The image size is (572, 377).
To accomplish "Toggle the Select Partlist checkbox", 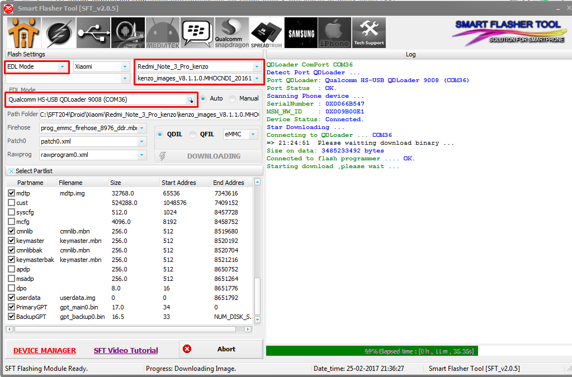I will (x=11, y=171).
